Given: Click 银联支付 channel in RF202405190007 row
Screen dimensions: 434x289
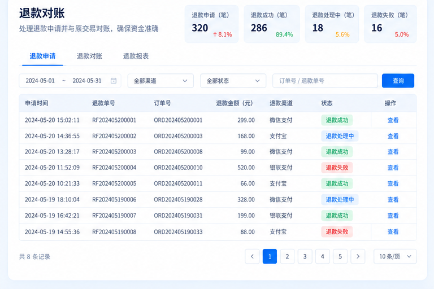Looking at the screenshot, I should point(281,216).
